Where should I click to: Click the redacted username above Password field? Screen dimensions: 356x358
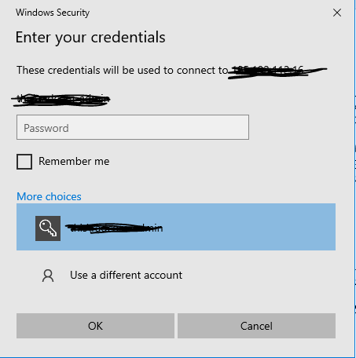click(61, 100)
